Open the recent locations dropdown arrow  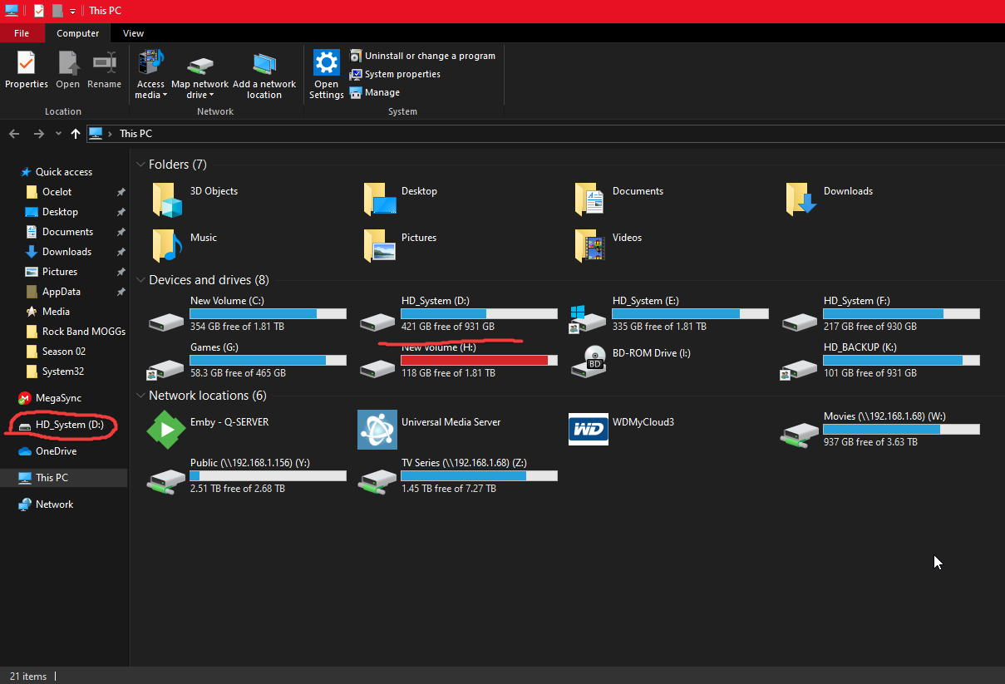click(x=58, y=134)
